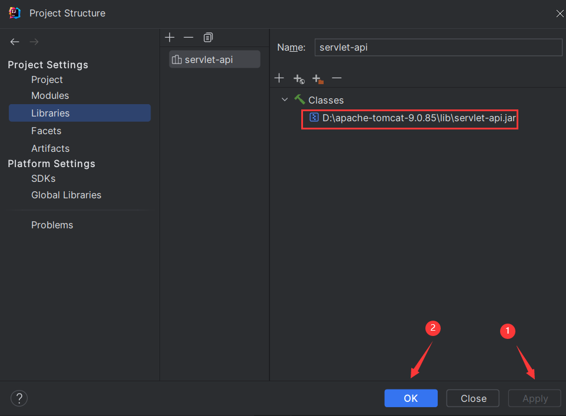This screenshot has height=416, width=566.
Task: Open the Modules settings page
Action: 50,96
